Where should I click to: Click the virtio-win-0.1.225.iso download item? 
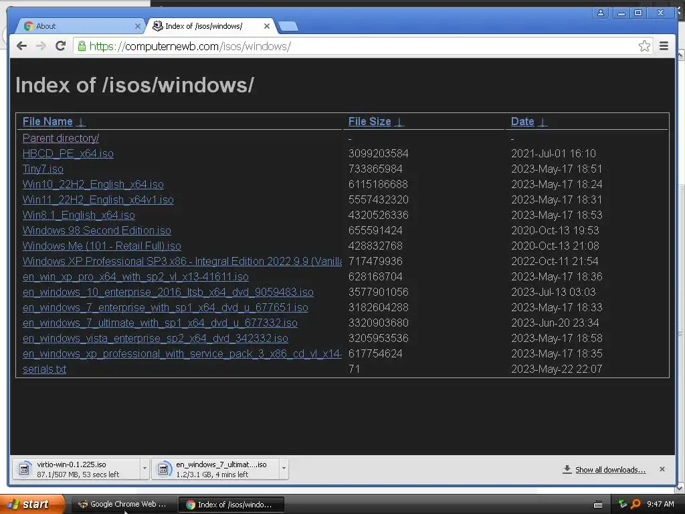(77, 469)
